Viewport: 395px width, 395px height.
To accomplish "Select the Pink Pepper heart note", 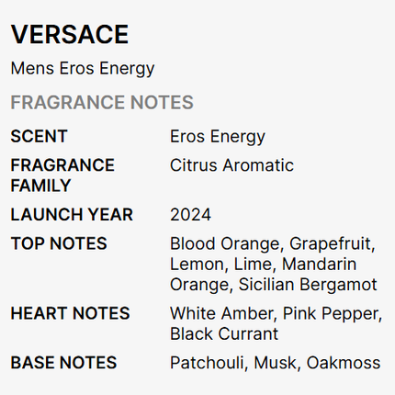I will click(x=331, y=314).
